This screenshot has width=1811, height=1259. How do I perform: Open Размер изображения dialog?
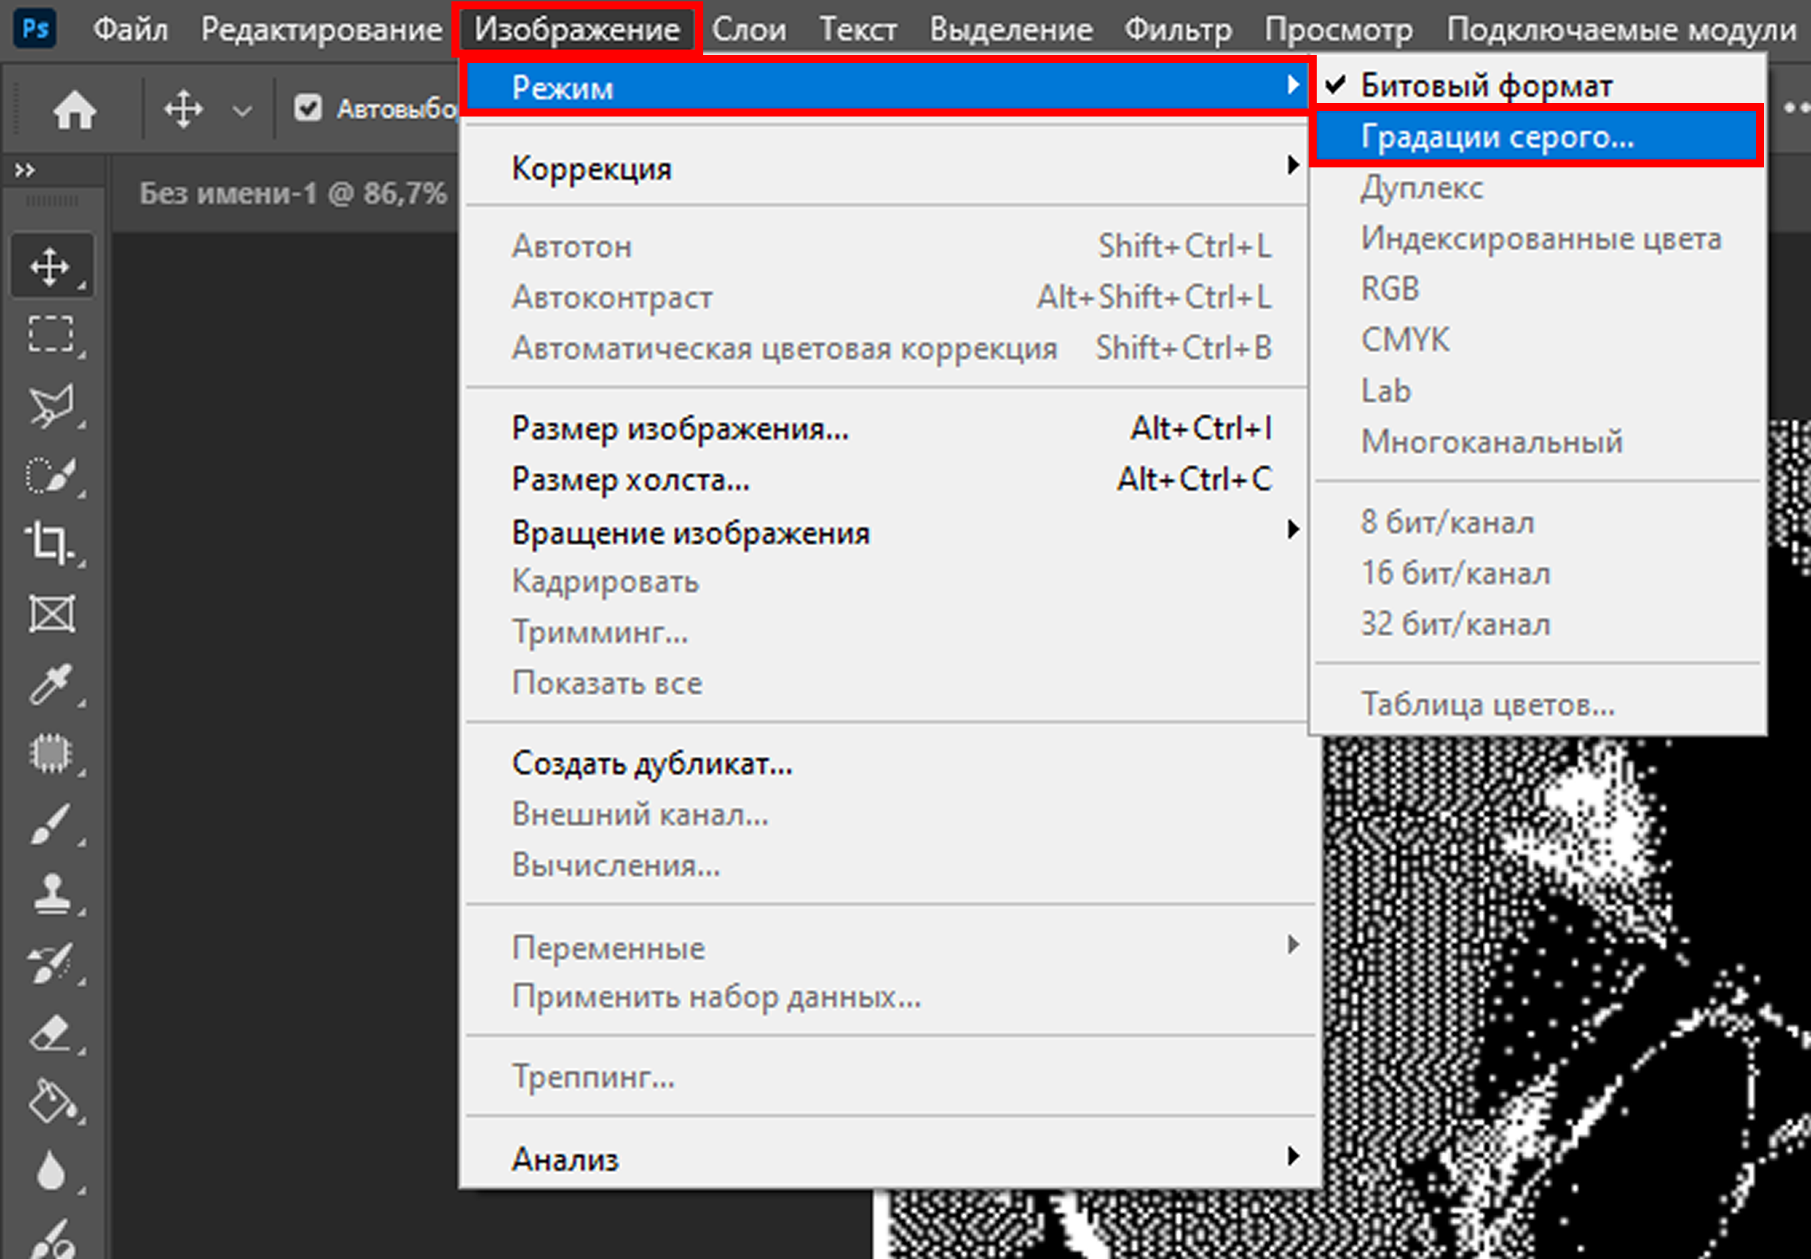[x=886, y=429]
